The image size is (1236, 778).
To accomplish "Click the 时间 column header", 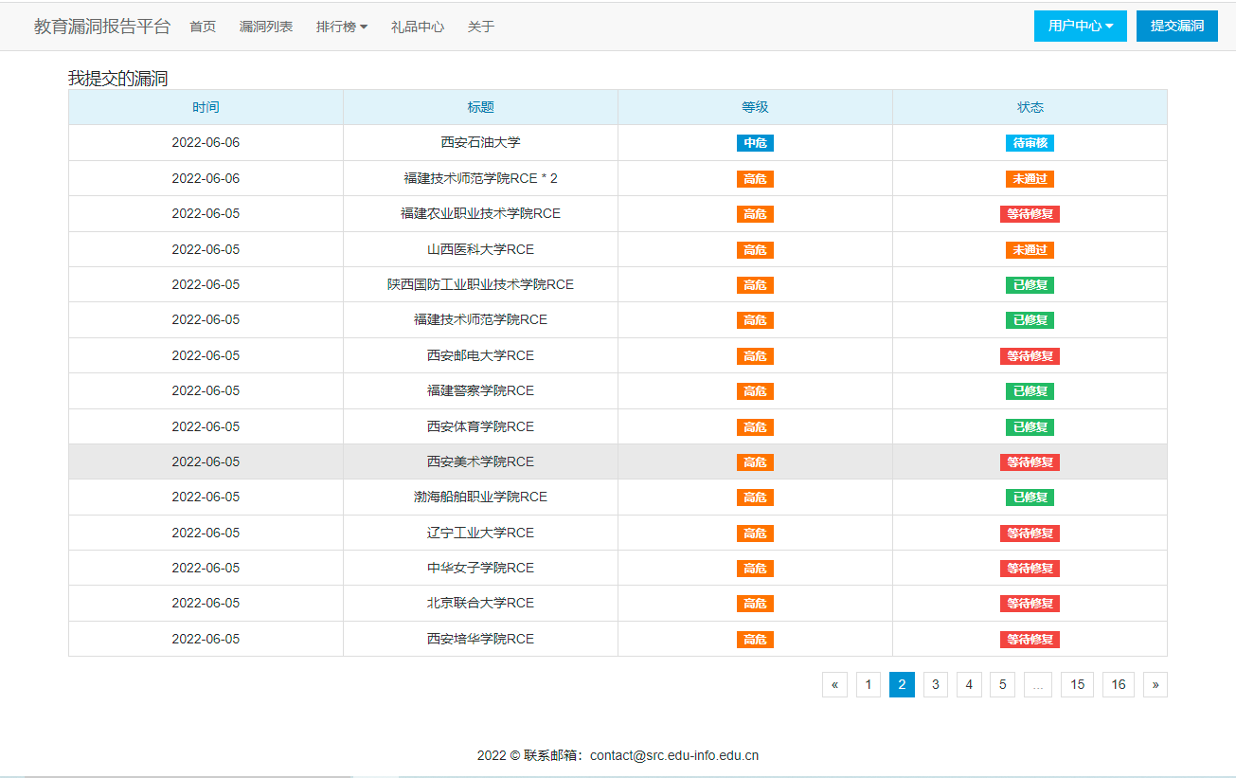I will pos(206,107).
